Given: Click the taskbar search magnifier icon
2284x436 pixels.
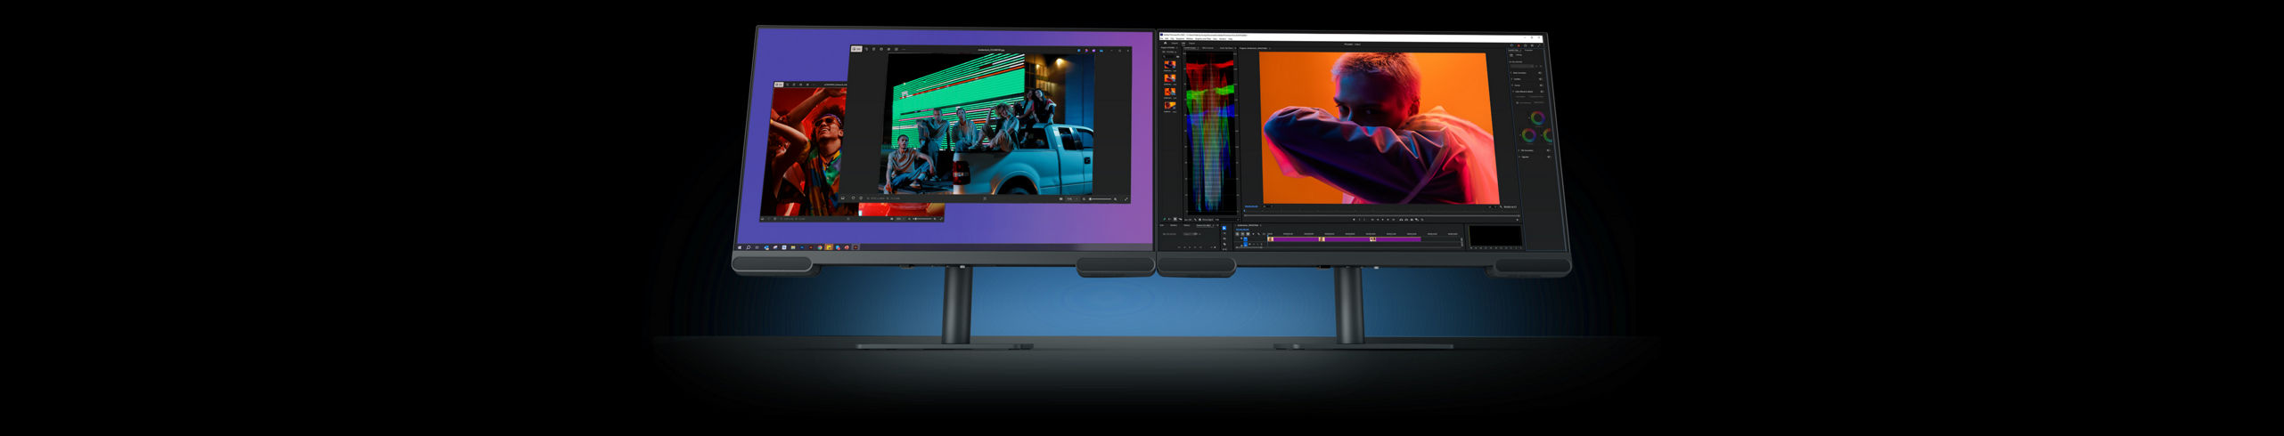Looking at the screenshot, I should [x=749, y=247].
